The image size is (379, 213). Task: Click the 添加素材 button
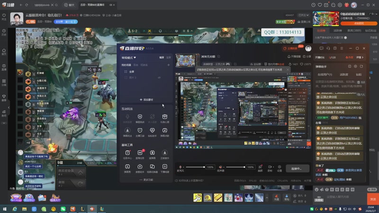pos(146,99)
